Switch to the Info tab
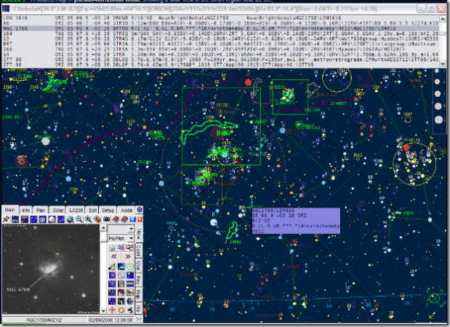The image size is (450, 327). click(25, 210)
